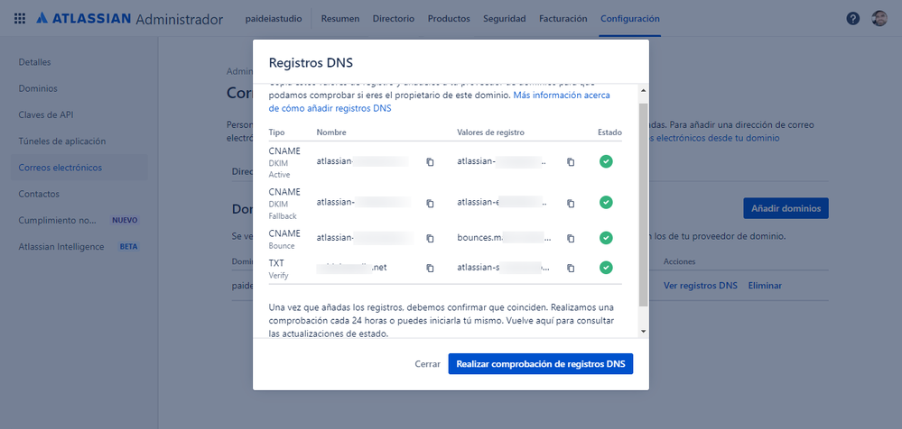
Task: Click the NUEVO badge in sidebar
Action: [125, 221]
